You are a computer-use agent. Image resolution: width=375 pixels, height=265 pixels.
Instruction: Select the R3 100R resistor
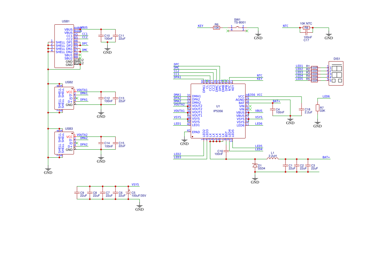(314, 74)
